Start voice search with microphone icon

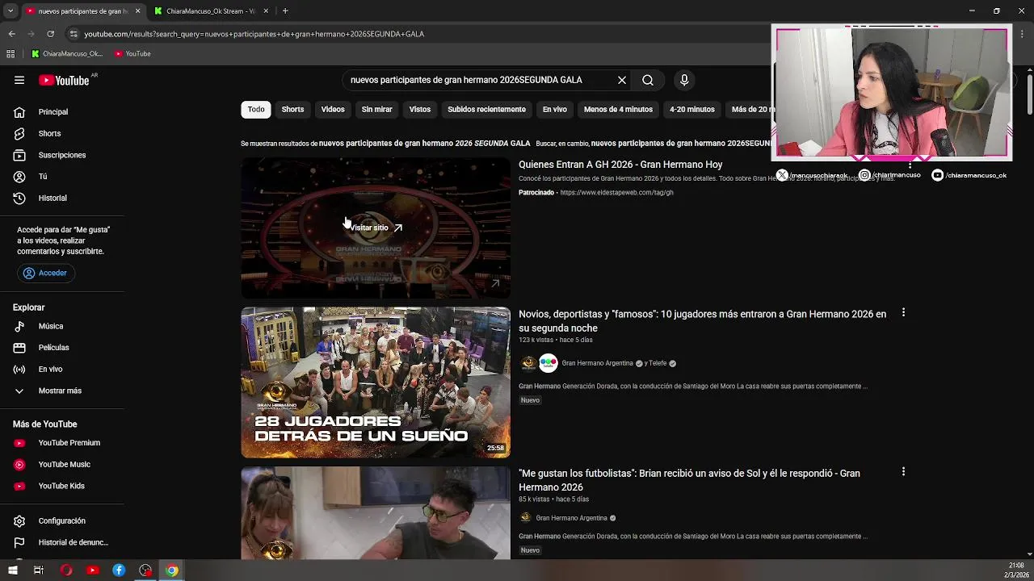pos(684,80)
